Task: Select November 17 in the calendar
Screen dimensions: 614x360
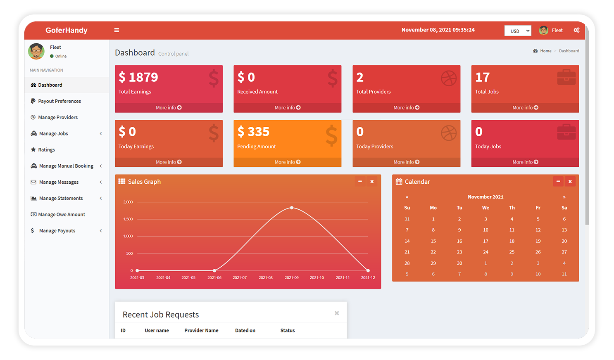Action: [x=485, y=241]
